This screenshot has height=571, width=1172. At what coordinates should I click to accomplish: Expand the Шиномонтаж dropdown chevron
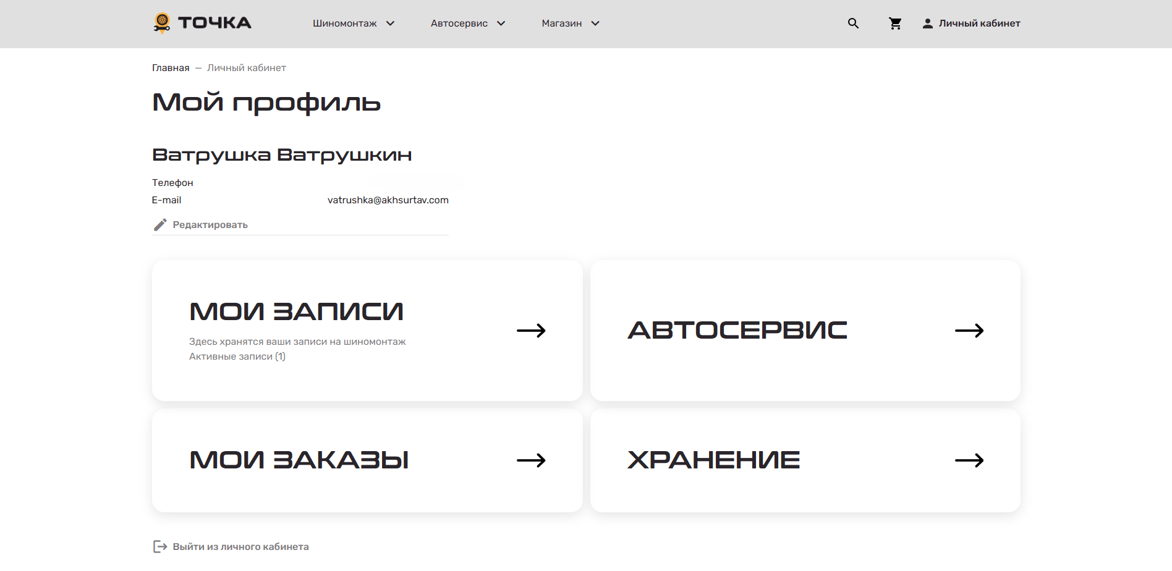(x=390, y=23)
